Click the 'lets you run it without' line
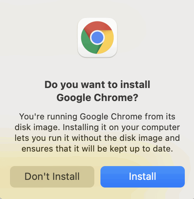The image size is (194, 199). [x=97, y=138]
